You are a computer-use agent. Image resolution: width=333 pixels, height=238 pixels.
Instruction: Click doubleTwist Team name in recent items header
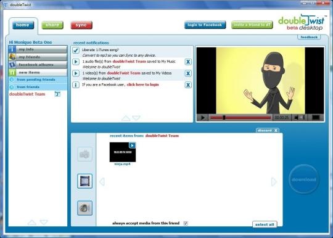[x=162, y=136]
